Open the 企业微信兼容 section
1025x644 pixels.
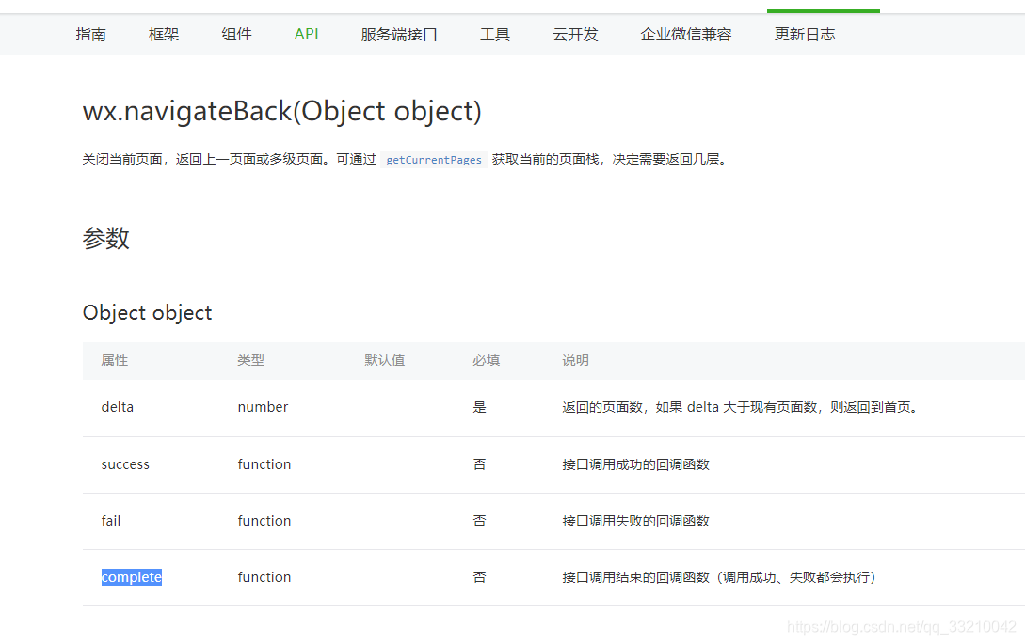685,34
